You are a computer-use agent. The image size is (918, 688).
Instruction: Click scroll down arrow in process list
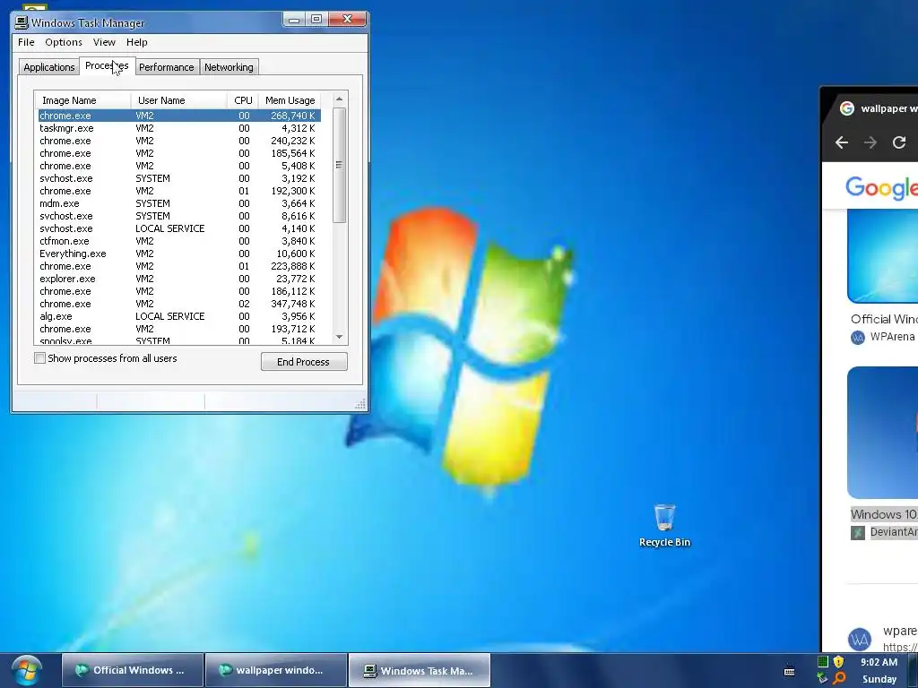(339, 337)
